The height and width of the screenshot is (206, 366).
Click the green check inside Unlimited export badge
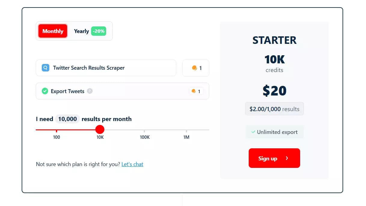tap(254, 132)
